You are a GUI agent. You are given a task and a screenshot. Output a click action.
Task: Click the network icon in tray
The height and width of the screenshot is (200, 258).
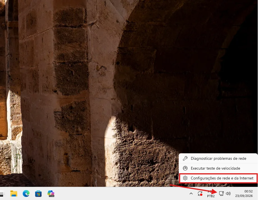[221, 194]
